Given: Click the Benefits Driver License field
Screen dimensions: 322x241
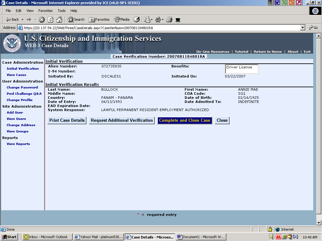Looking at the screenshot, I should coord(241,69).
